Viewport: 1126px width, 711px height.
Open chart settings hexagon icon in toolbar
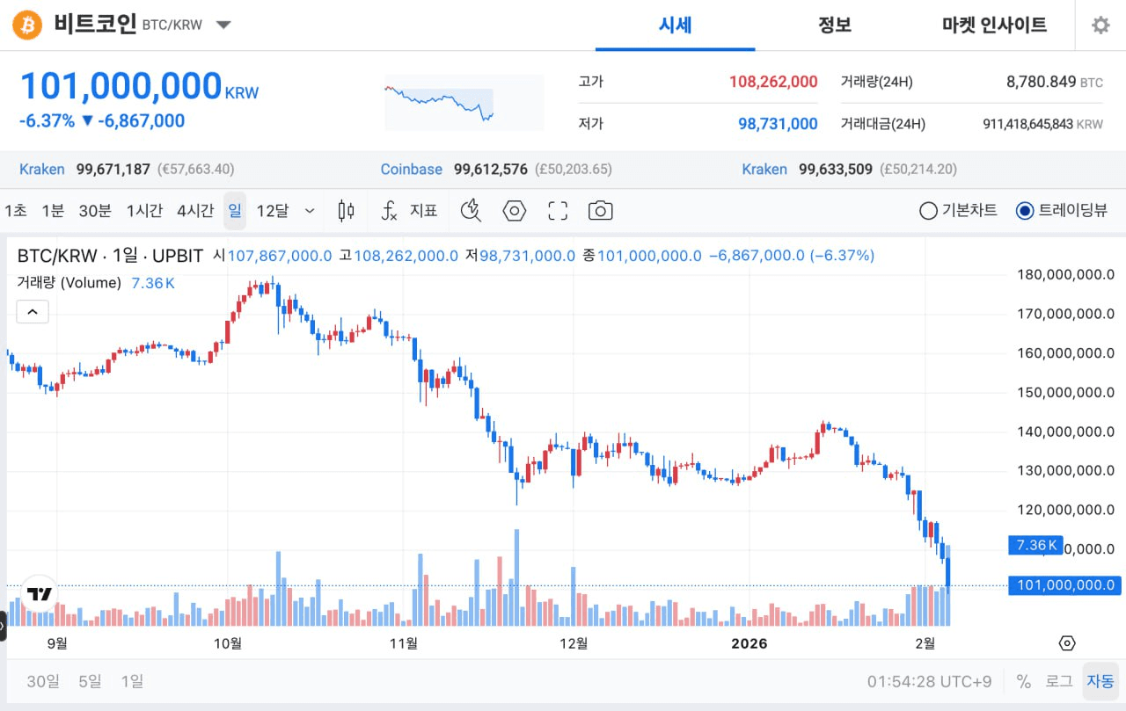(x=514, y=211)
